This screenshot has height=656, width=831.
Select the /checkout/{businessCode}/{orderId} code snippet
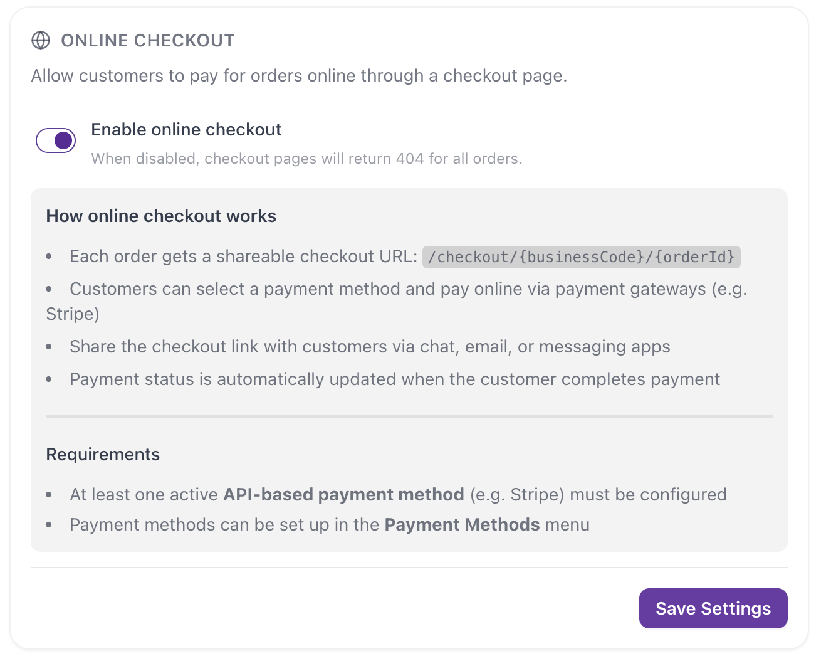click(x=582, y=257)
